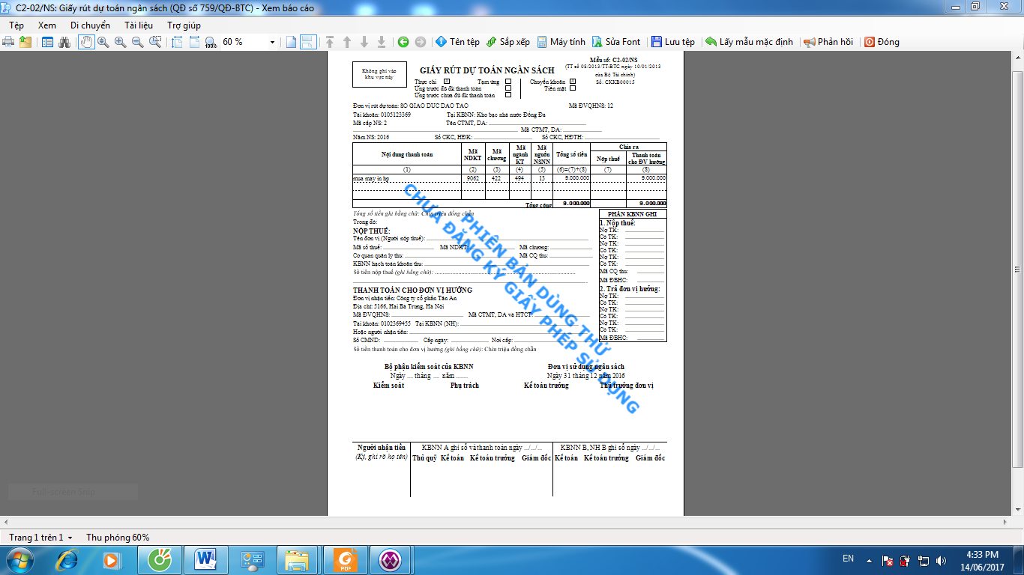Click Thu phóng 60% in status bar

pyautogui.click(x=118, y=538)
